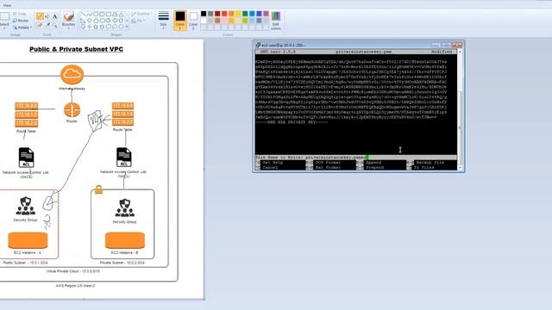Select the Fill with color bucket tool
Viewport: 552px width, 310px height.
point(47,16)
